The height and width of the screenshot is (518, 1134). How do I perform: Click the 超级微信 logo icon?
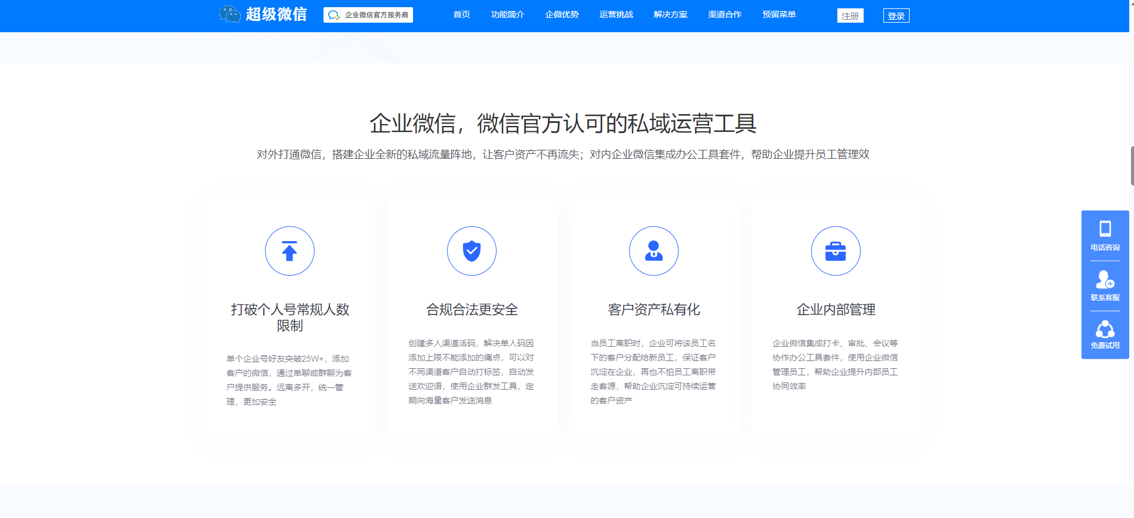coord(230,14)
